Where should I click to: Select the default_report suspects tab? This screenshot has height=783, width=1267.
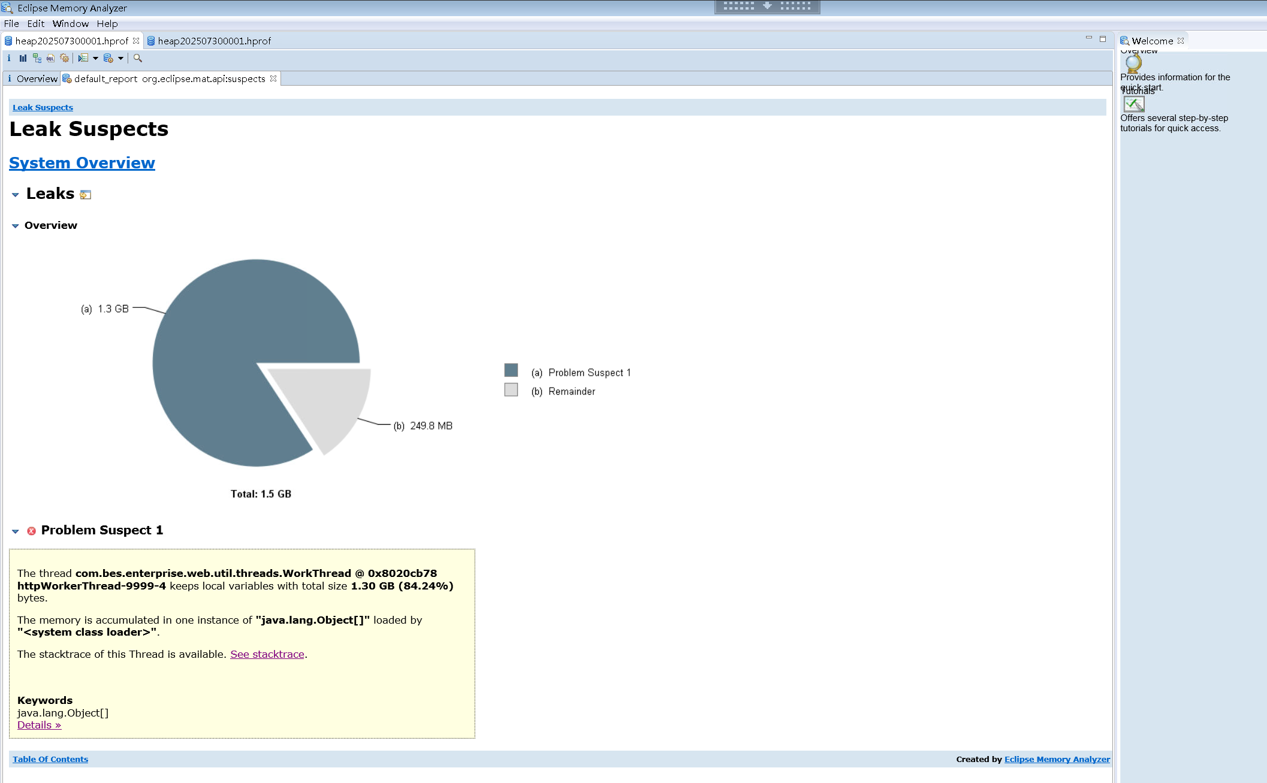[170, 78]
